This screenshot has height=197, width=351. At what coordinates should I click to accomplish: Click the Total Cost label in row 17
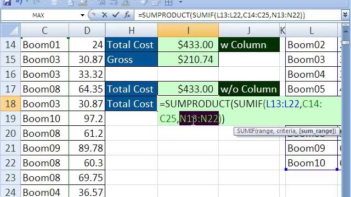tap(132, 89)
